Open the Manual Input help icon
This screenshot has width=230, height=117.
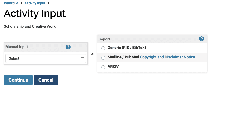pos(68,47)
